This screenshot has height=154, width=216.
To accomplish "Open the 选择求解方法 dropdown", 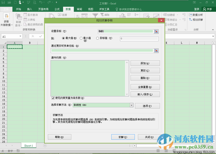I will (x=131, y=105).
